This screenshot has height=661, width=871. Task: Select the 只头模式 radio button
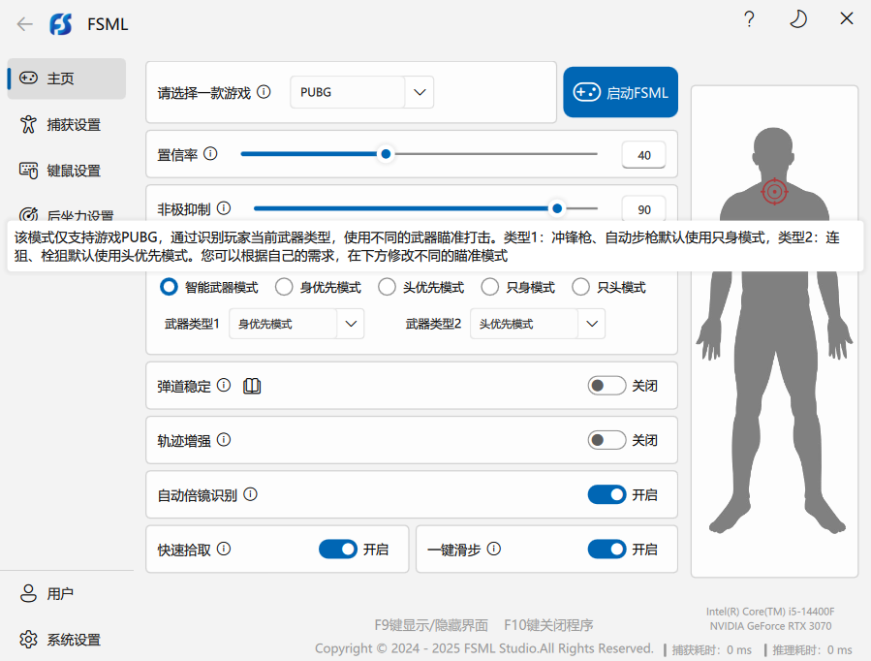tap(581, 287)
